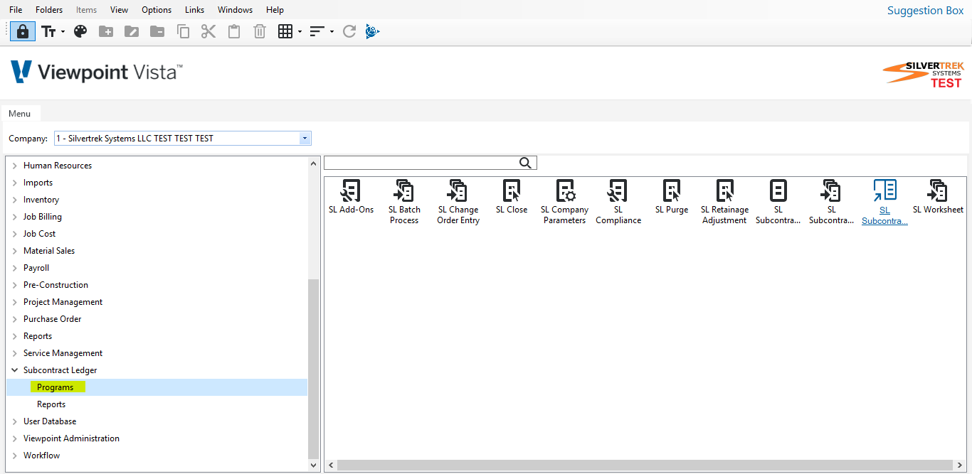
Task: Click the grid view toolbar icon
Action: pos(285,31)
